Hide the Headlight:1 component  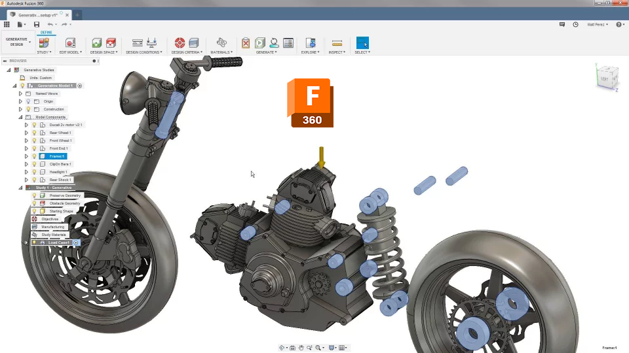point(35,172)
